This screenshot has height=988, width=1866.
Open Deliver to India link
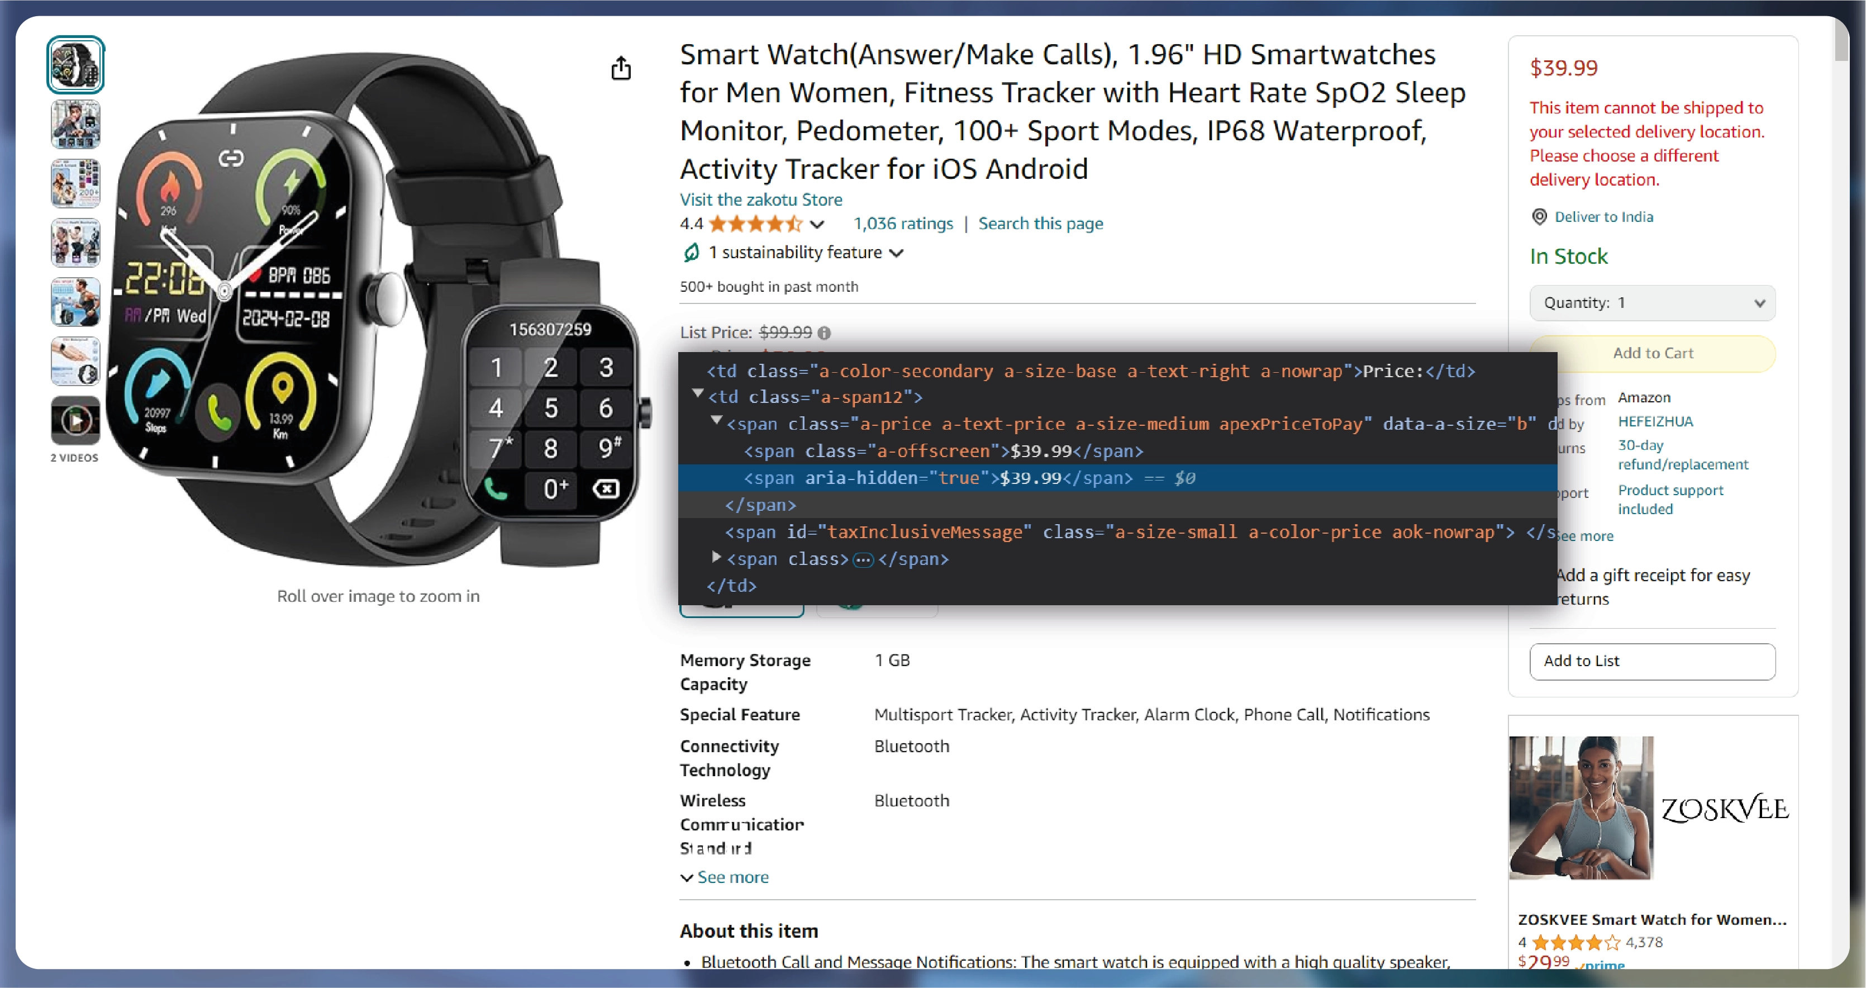1604,217
